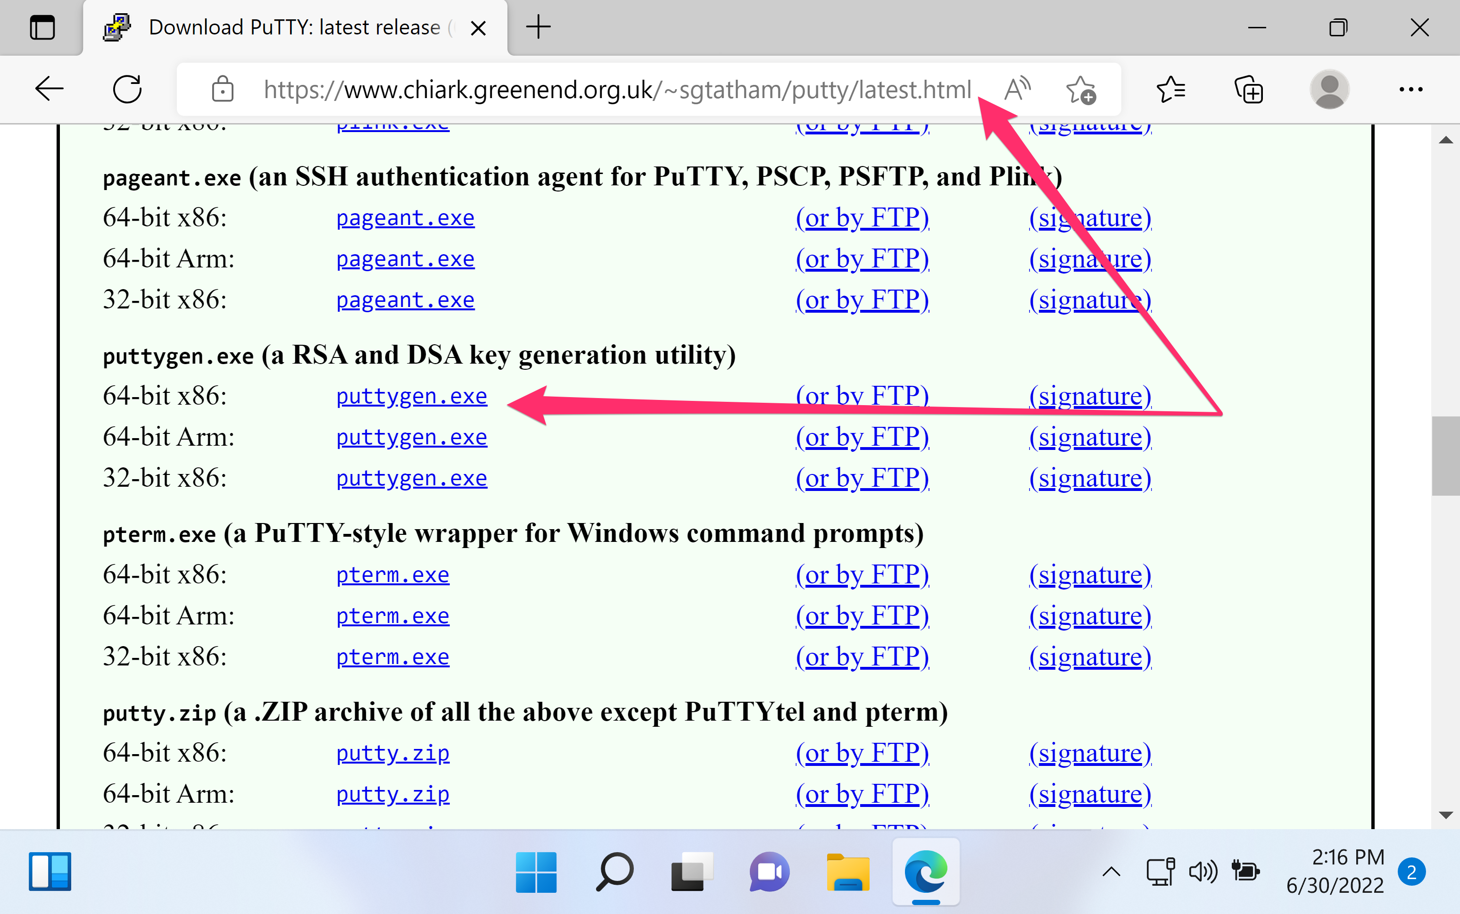The image size is (1460, 914).
Task: Open the tab actions menu icon
Action: (41, 28)
